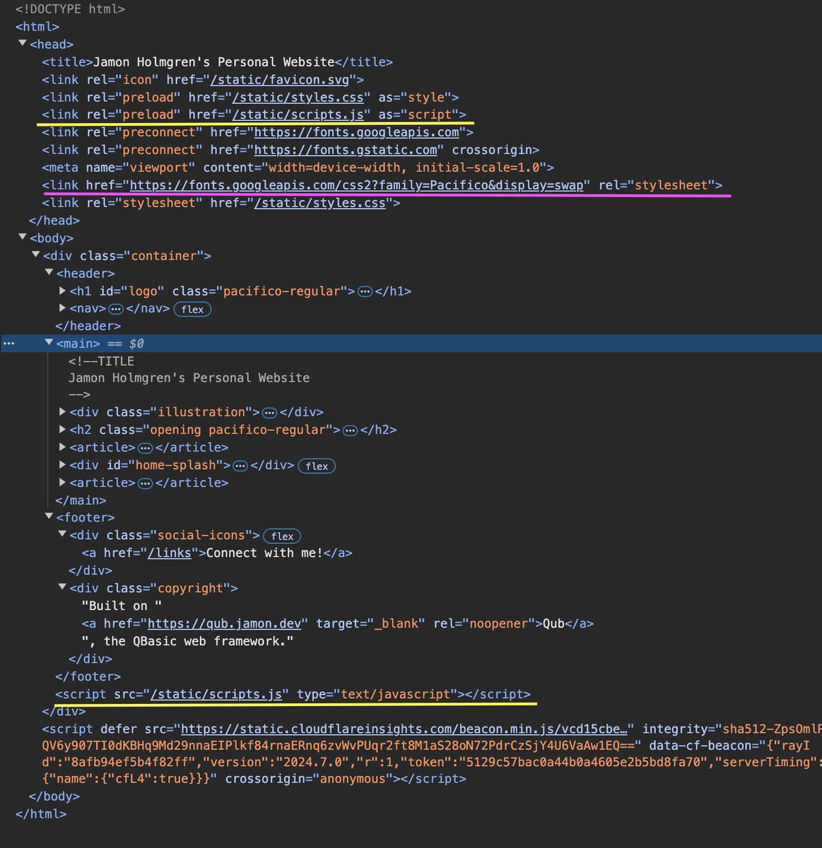The width and height of the screenshot is (822, 848).
Task: Click the ellipsis badge inside the h1 logo element
Action: click(x=365, y=291)
